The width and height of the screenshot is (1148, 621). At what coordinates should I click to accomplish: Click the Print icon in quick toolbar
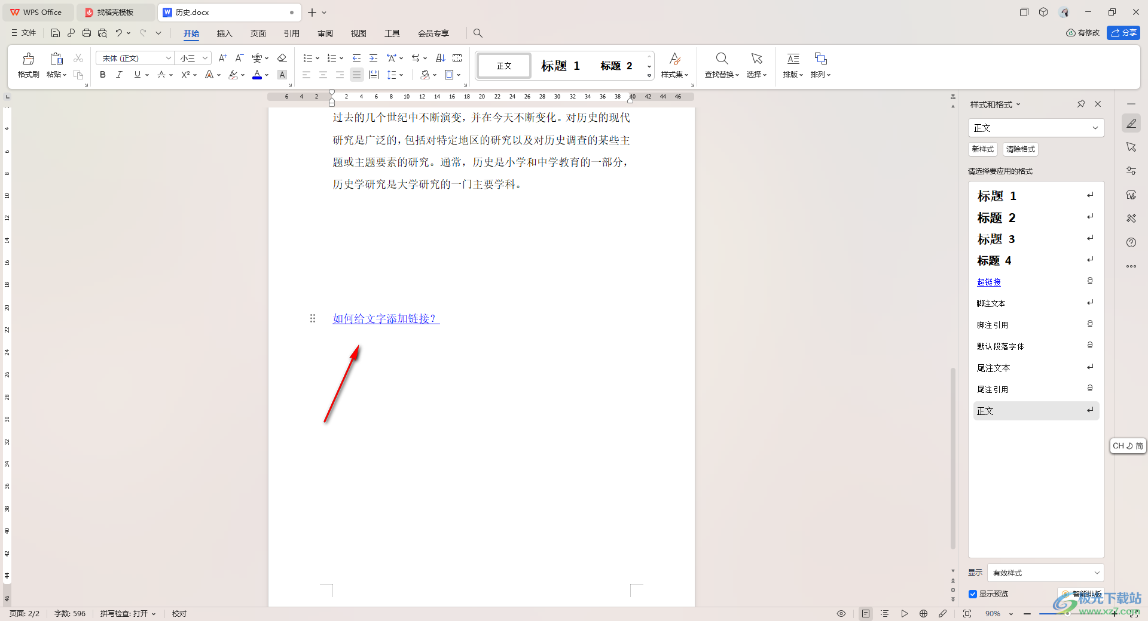click(x=87, y=33)
